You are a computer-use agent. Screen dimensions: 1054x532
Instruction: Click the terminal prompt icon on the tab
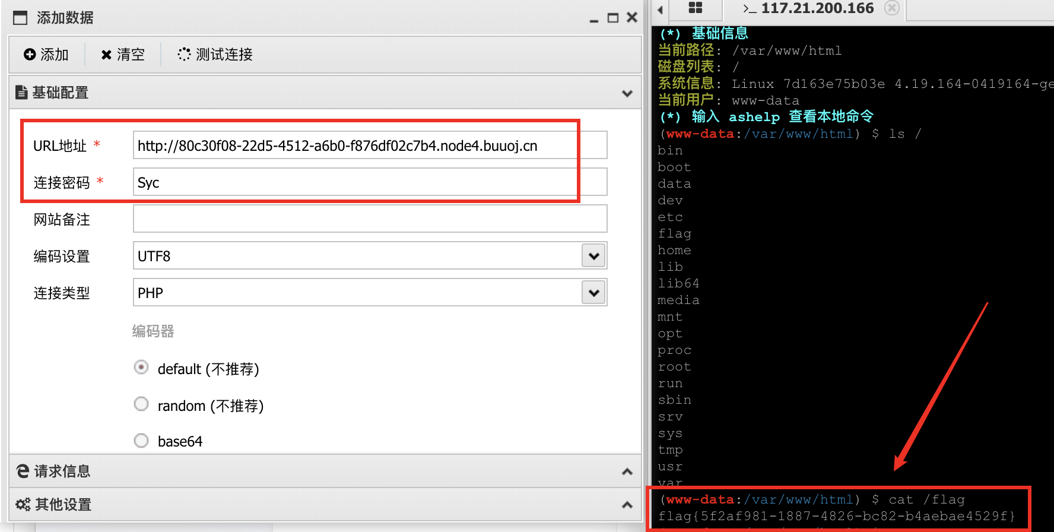(750, 9)
